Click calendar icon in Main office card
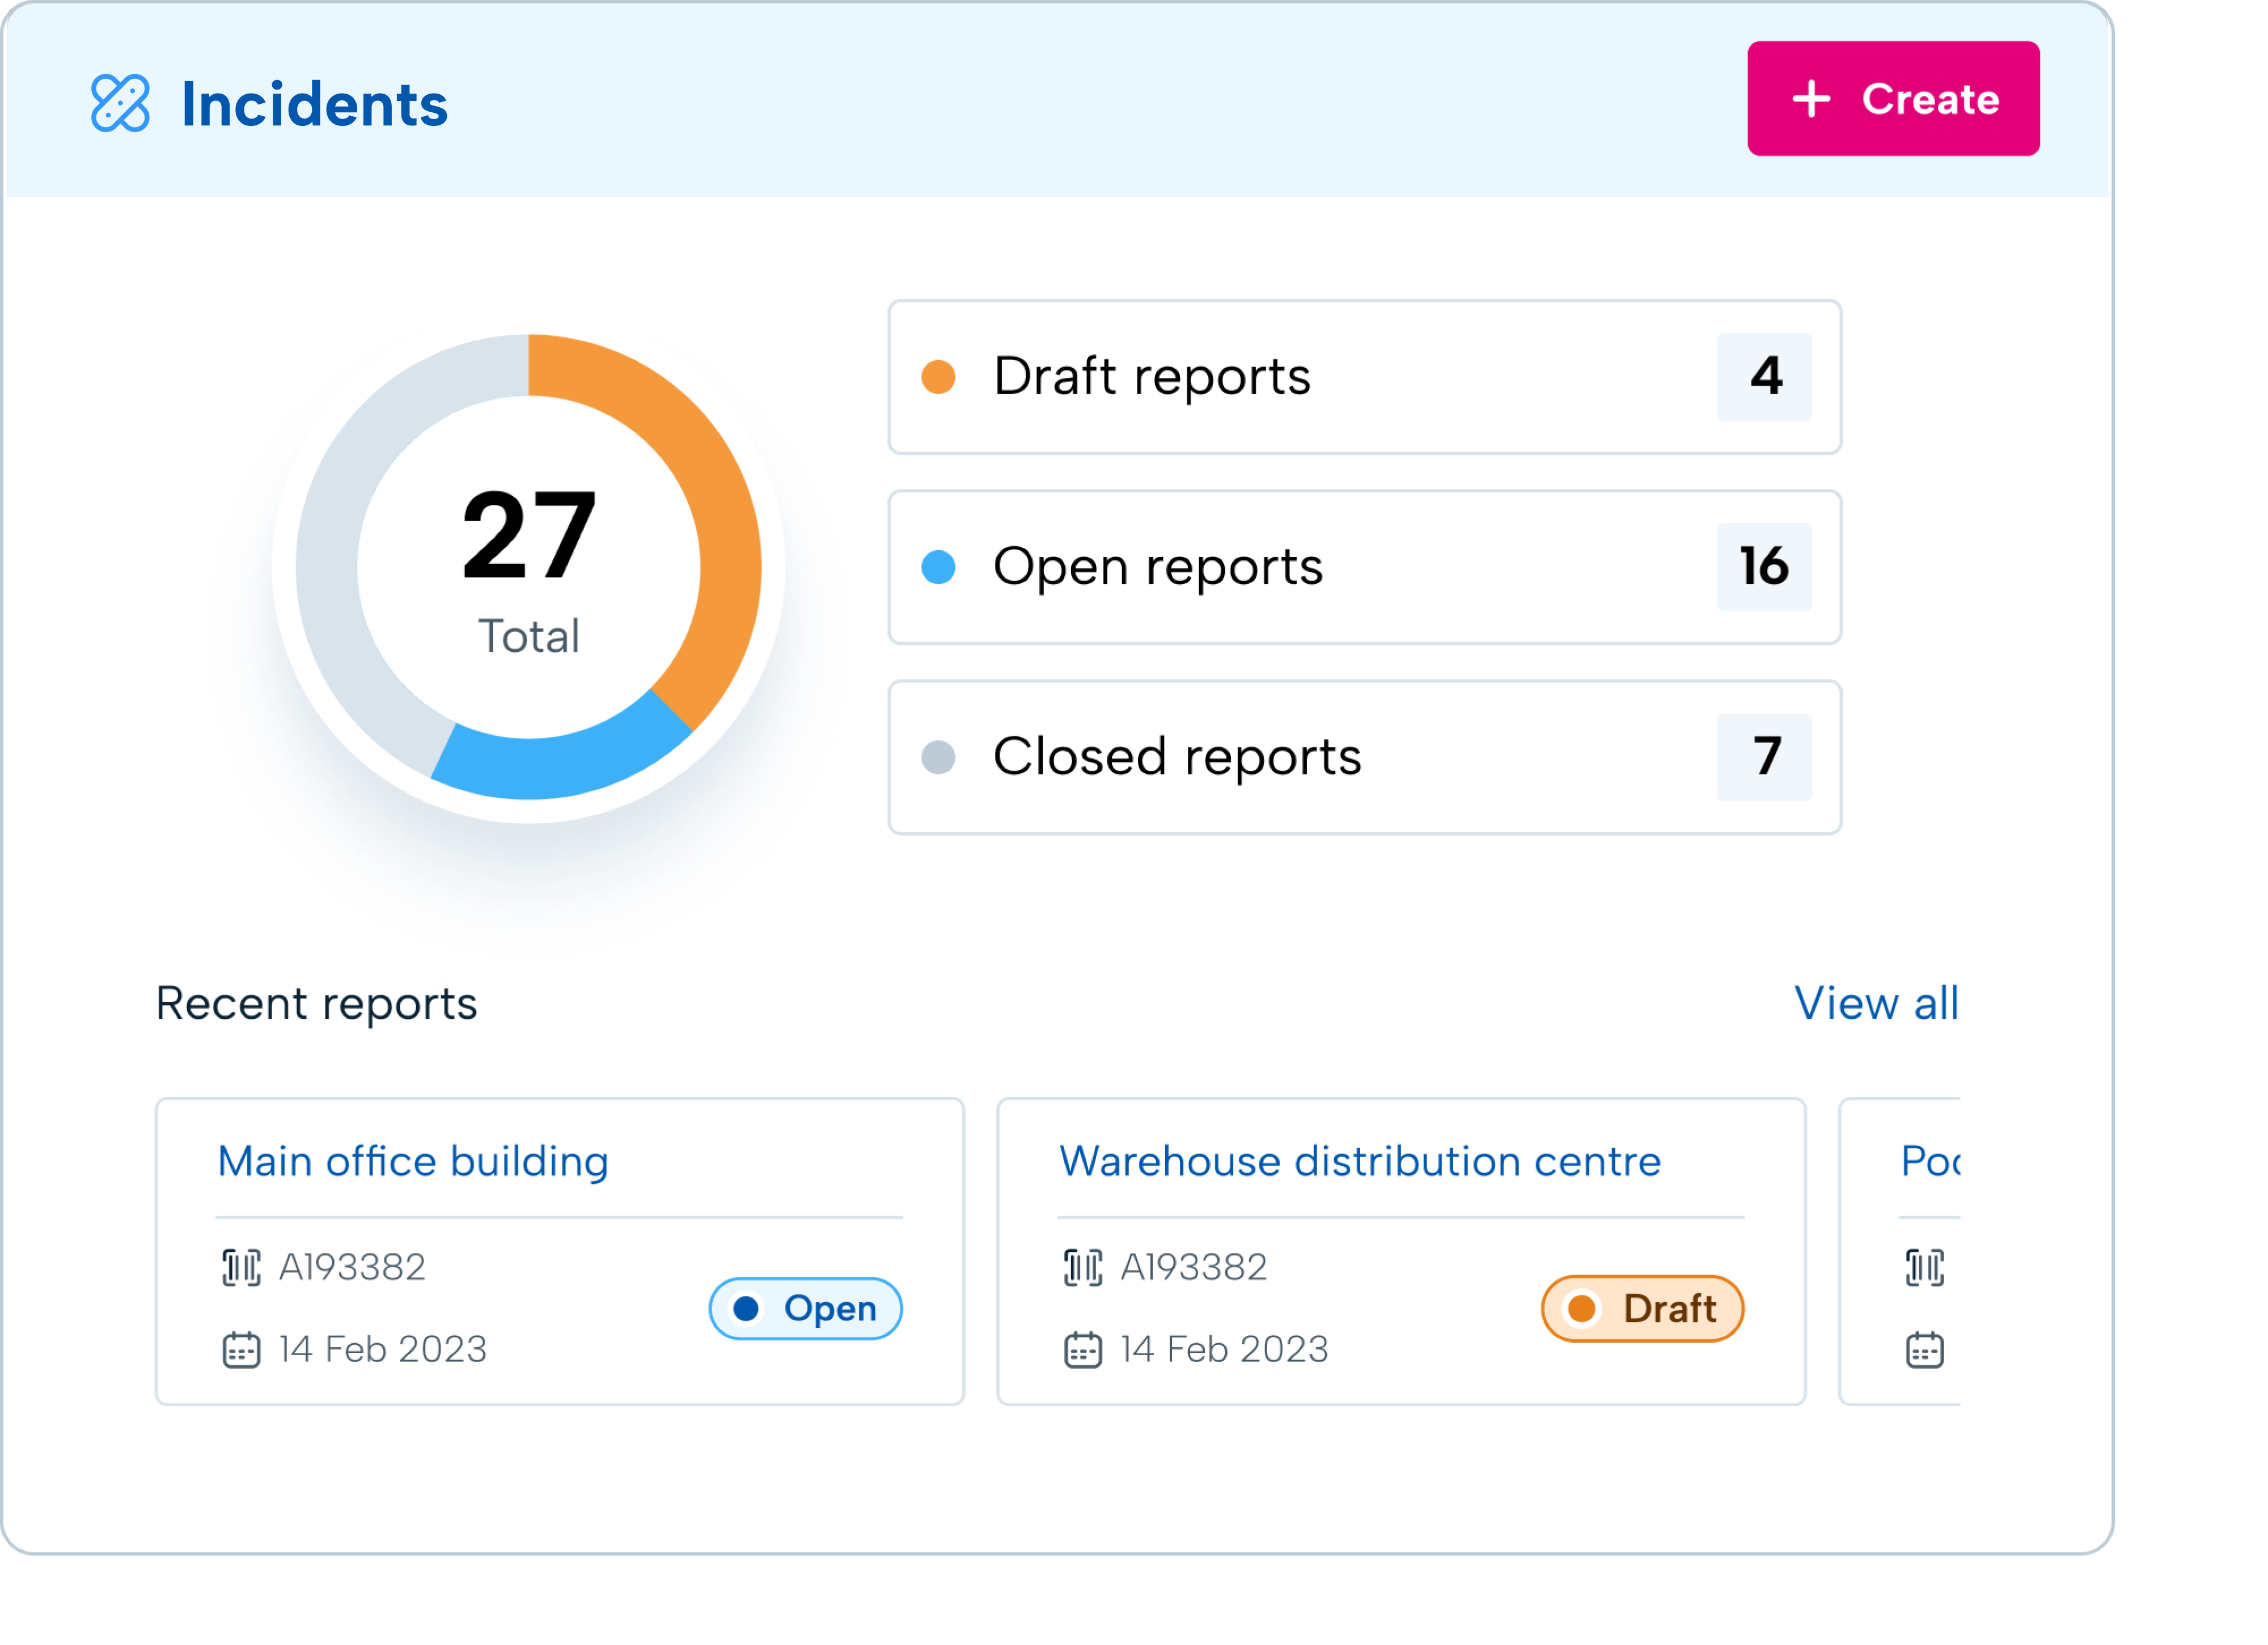 241,1350
